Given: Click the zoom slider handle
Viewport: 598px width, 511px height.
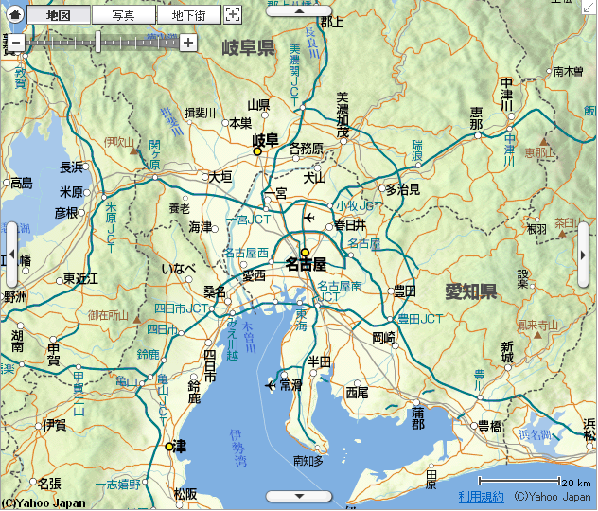Looking at the screenshot, I should (x=98, y=42).
